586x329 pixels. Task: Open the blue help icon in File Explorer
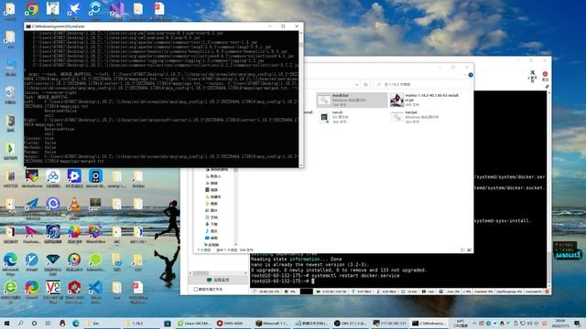[x=471, y=75]
